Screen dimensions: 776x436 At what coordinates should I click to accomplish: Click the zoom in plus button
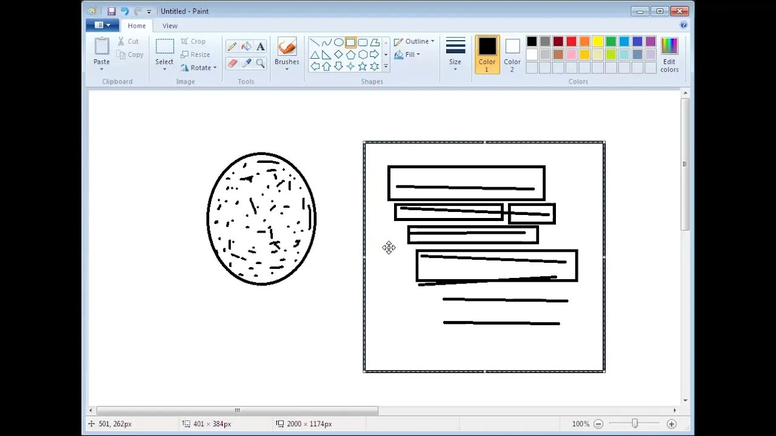coord(671,424)
